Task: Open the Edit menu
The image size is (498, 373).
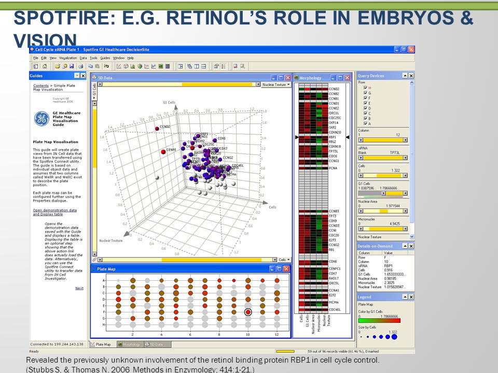Action: coord(44,58)
